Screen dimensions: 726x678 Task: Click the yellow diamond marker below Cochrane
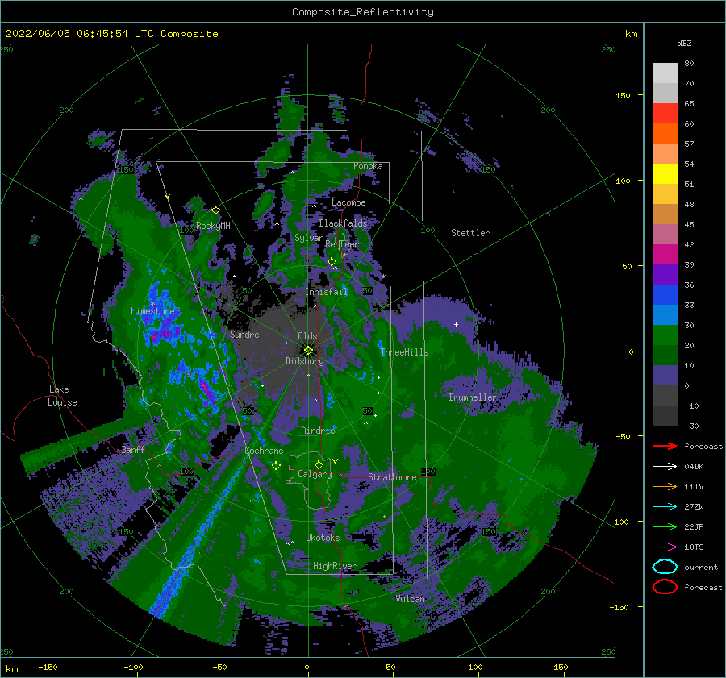click(276, 465)
